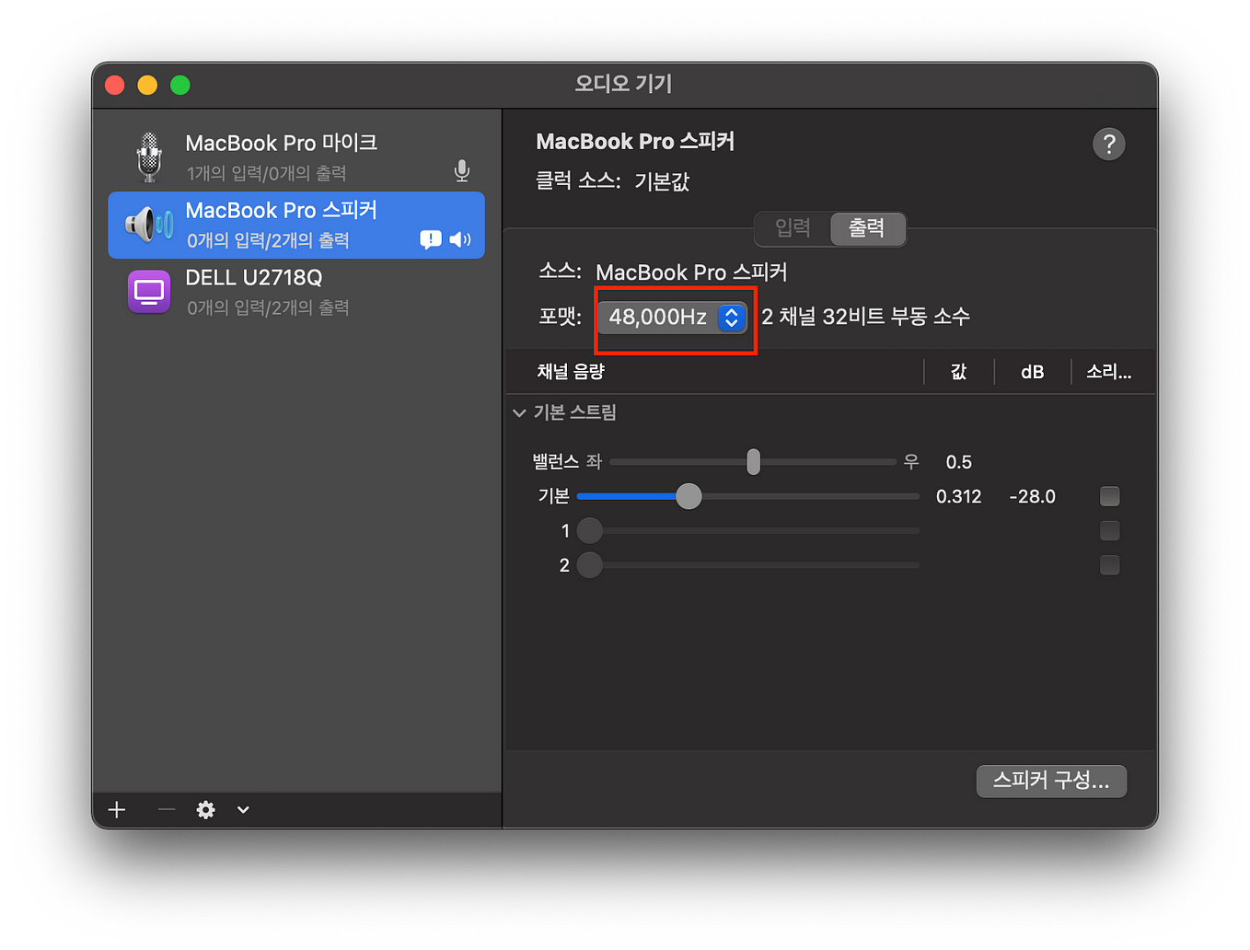This screenshot has width=1250, height=950.
Task: Open the gear actions menu
Action: [206, 810]
